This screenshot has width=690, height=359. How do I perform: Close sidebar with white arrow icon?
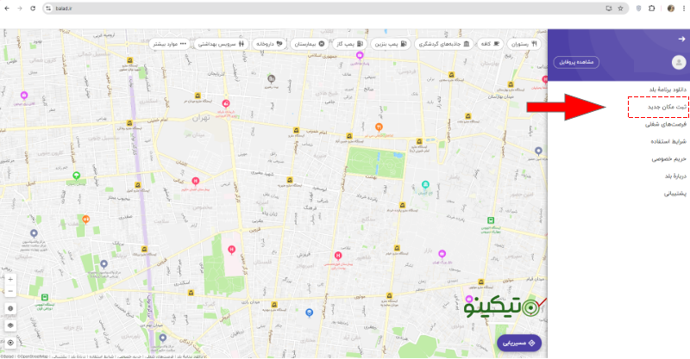681,39
